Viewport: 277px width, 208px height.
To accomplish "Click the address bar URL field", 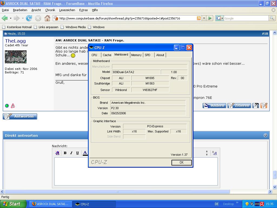I will [127, 18].
